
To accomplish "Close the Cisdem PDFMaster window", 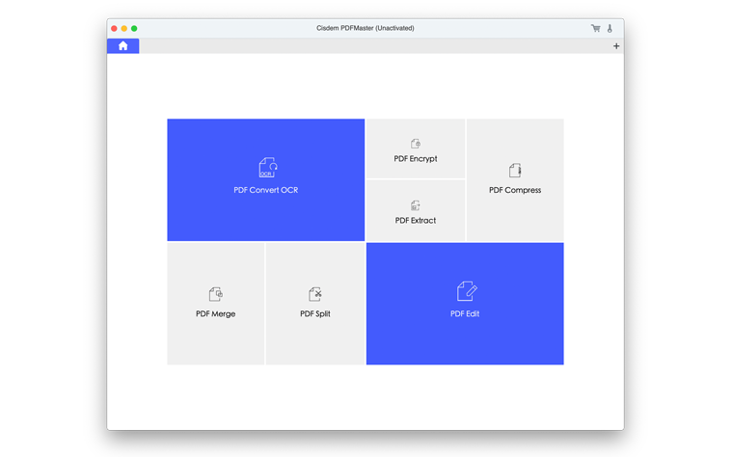I will (x=114, y=28).
